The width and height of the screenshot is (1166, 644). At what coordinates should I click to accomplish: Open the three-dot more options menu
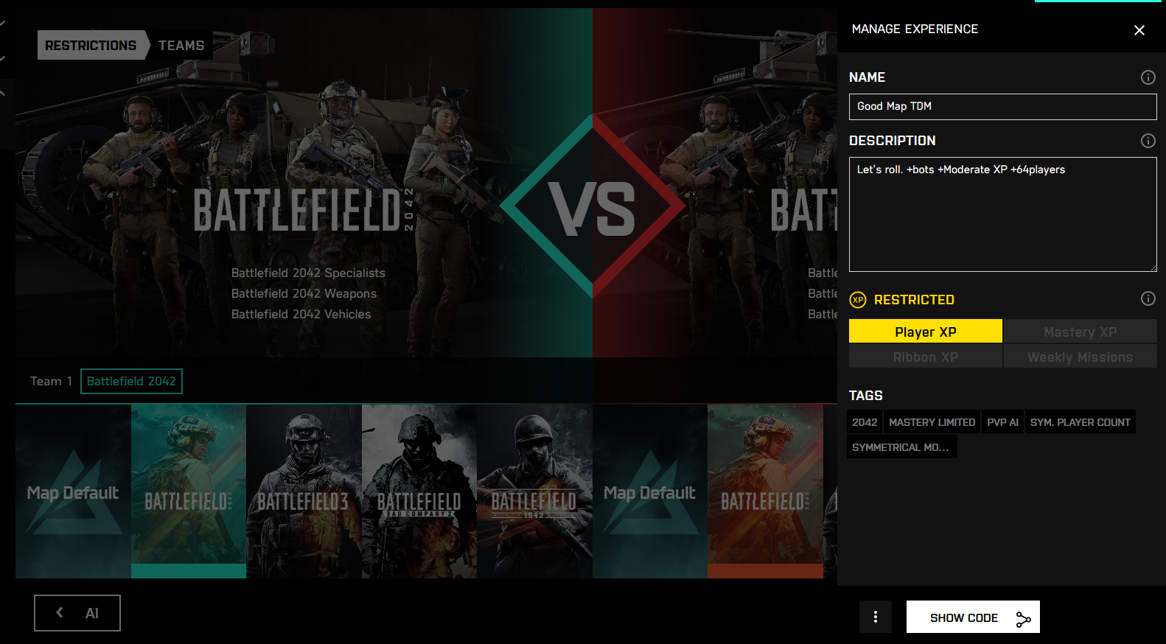click(875, 617)
